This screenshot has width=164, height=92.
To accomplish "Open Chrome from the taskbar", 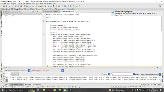I will [x=54, y=90].
